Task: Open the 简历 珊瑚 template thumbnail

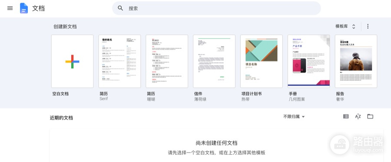Action: [167, 61]
